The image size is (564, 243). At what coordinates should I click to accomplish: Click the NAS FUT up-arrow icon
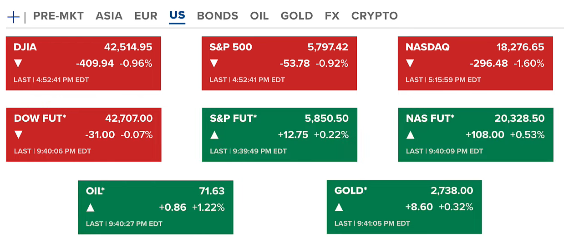tap(411, 135)
